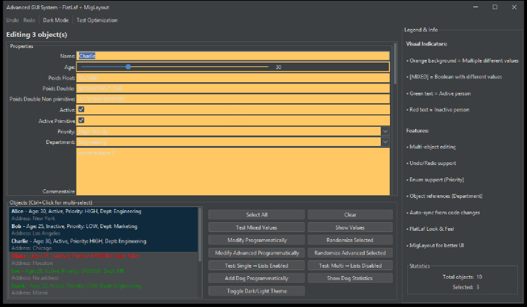527x307 pixels.
Task: Maximize the Advanced GUI System window
Action: pyautogui.click(x=495, y=7)
